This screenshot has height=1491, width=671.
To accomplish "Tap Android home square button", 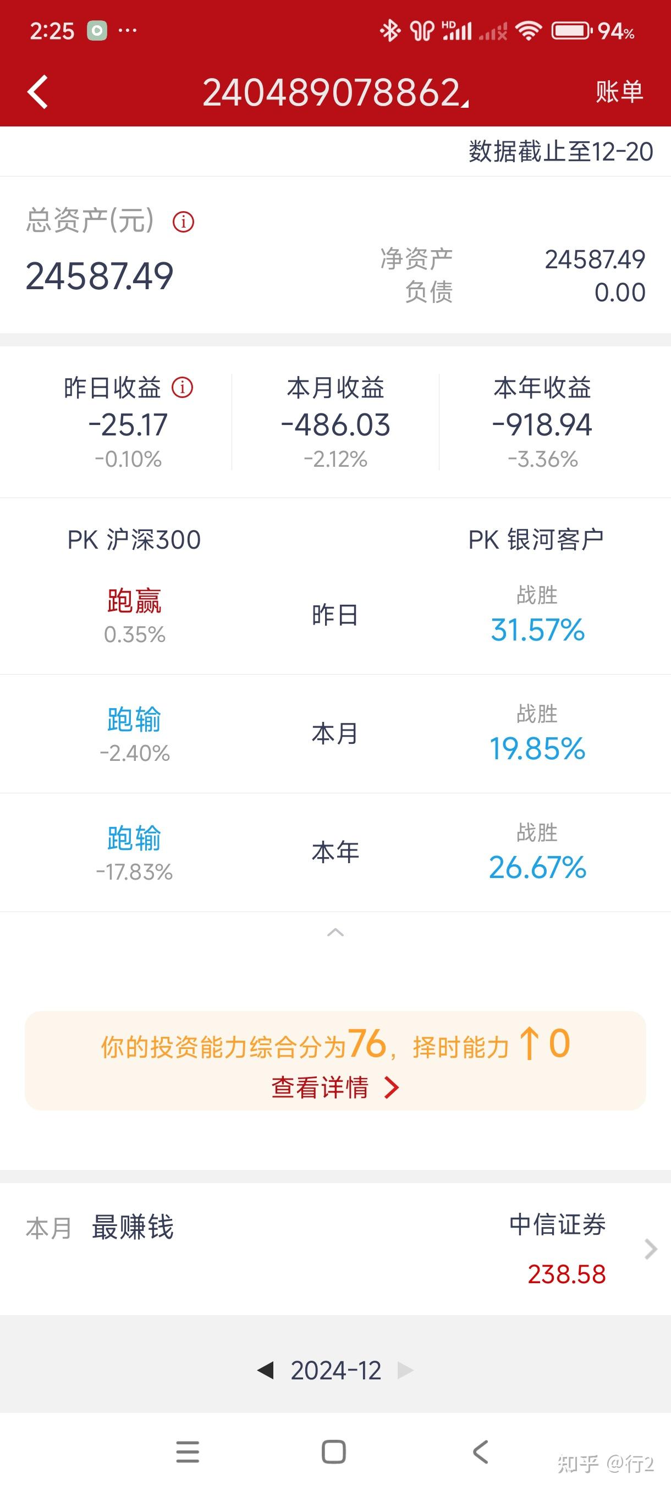I will (333, 1452).
